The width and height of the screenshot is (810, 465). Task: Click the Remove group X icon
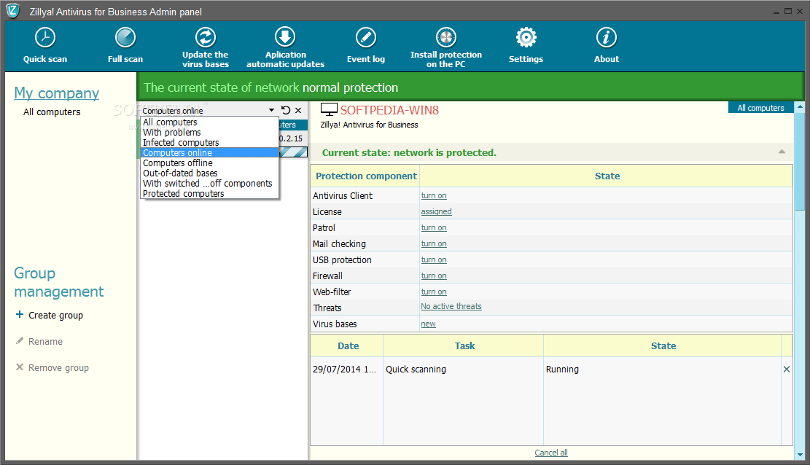(x=20, y=367)
